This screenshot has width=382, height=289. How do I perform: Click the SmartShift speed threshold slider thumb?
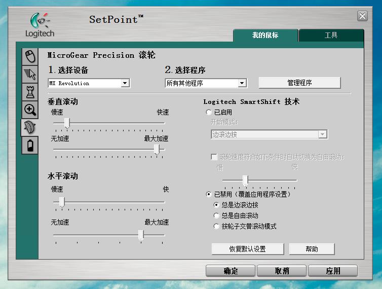point(246,180)
